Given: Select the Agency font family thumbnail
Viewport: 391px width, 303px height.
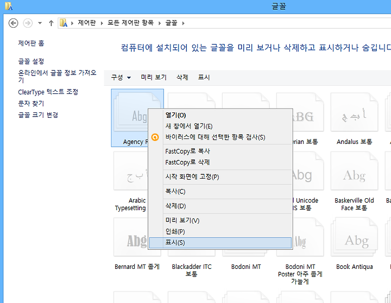Looking at the screenshot, I should click(130, 113).
